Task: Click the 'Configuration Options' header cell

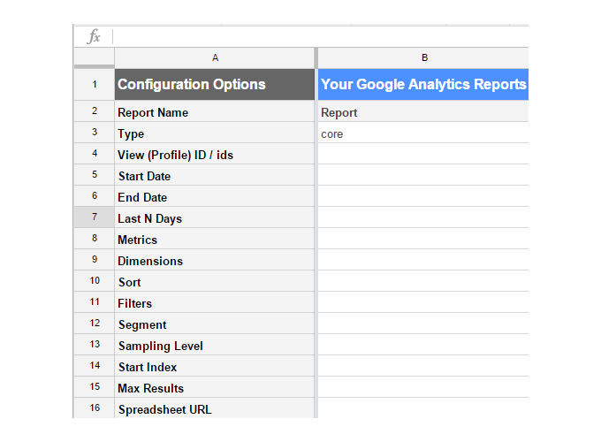Action: click(215, 84)
